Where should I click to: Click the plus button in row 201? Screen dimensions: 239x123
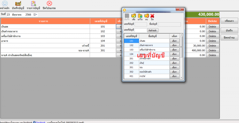(119, 46)
